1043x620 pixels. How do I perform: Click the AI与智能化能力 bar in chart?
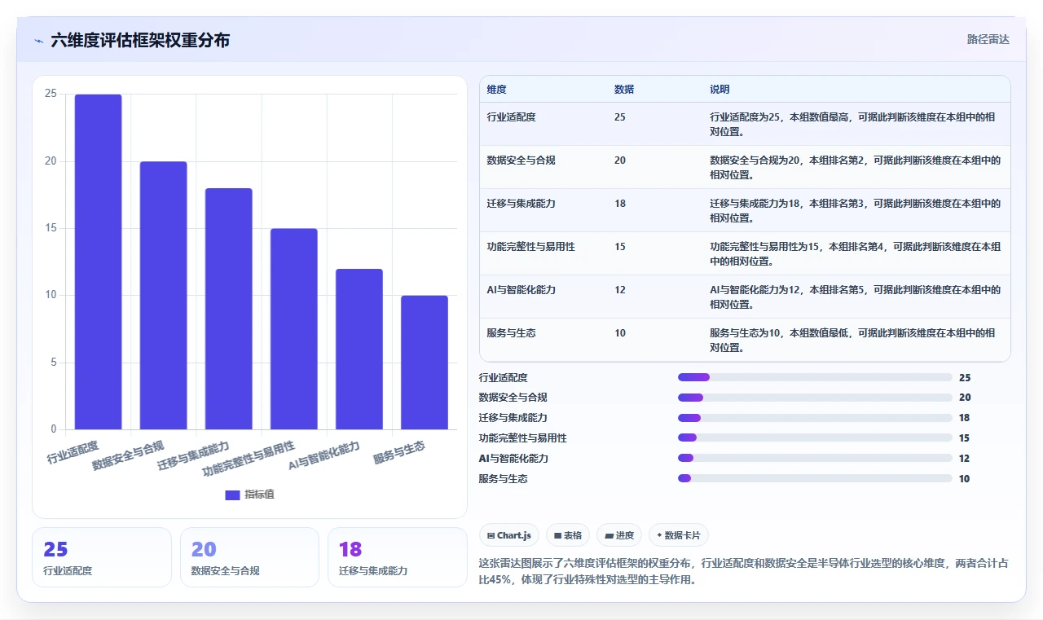(x=359, y=349)
